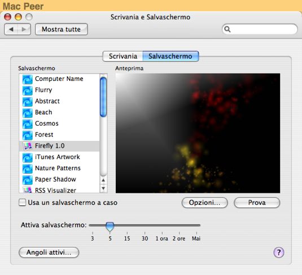The width and height of the screenshot is (302, 275).
Task: Open help with the question mark icon
Action: click(279, 252)
